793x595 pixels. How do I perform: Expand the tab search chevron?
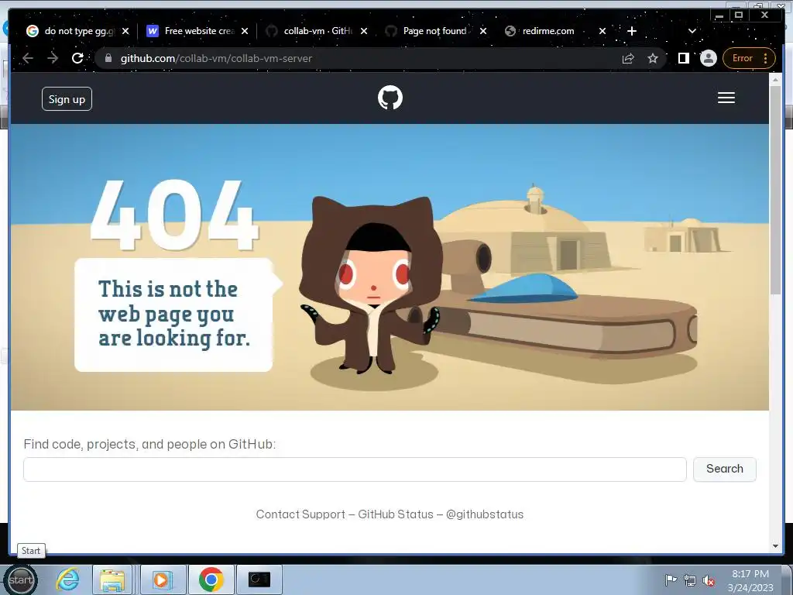pyautogui.click(x=692, y=31)
